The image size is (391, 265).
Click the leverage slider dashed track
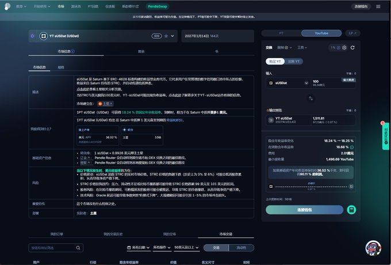pos(311,186)
